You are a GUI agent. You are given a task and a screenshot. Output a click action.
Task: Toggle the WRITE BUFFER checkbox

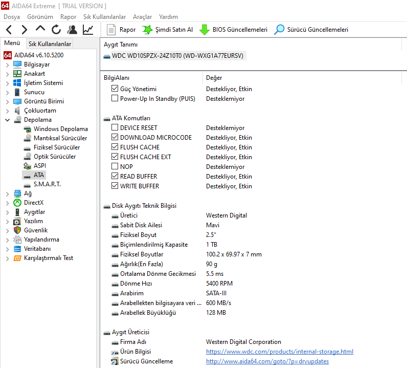115,186
